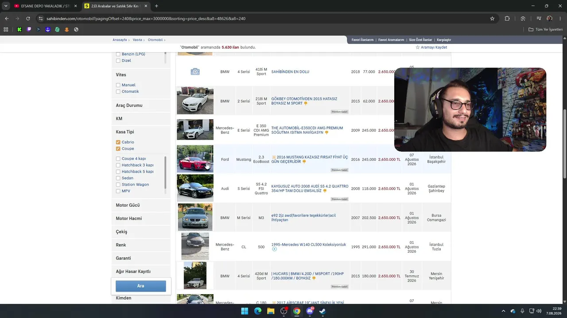Image resolution: width=567 pixels, height=318 pixels.
Task: Open Discord from the taskbar
Action: click(310, 311)
